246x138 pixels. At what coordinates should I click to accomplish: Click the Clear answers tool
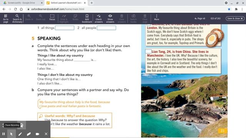tap(121, 18)
